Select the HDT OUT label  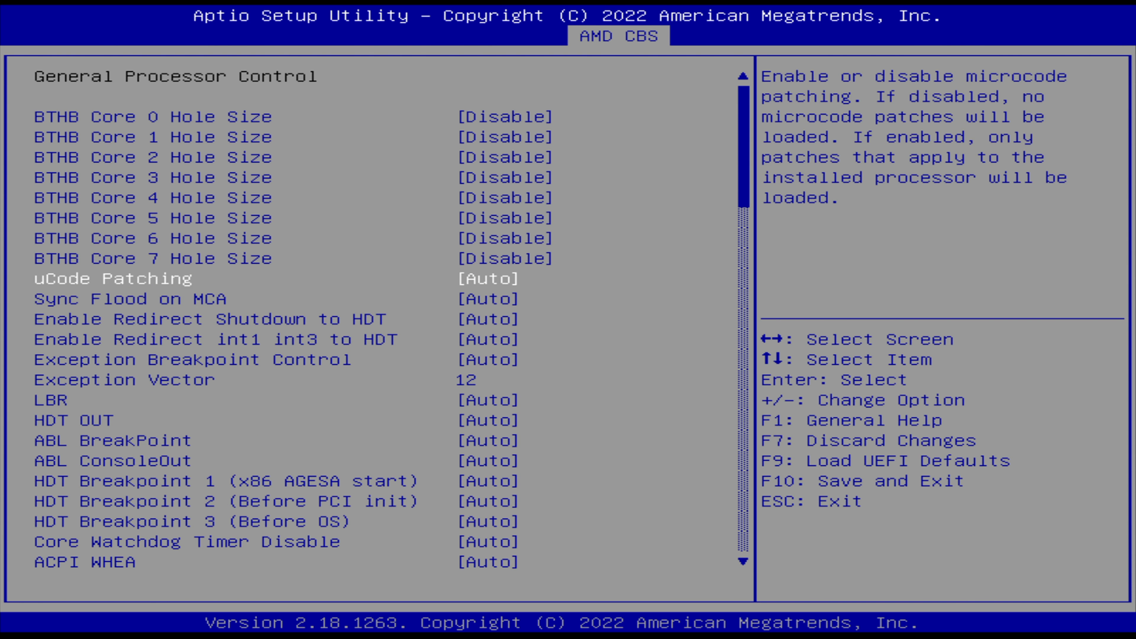[74, 421]
